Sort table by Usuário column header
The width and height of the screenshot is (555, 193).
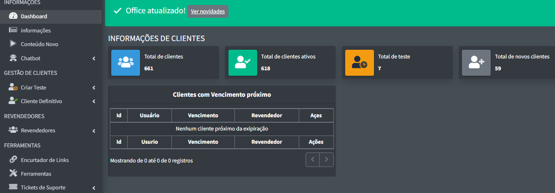click(x=149, y=115)
